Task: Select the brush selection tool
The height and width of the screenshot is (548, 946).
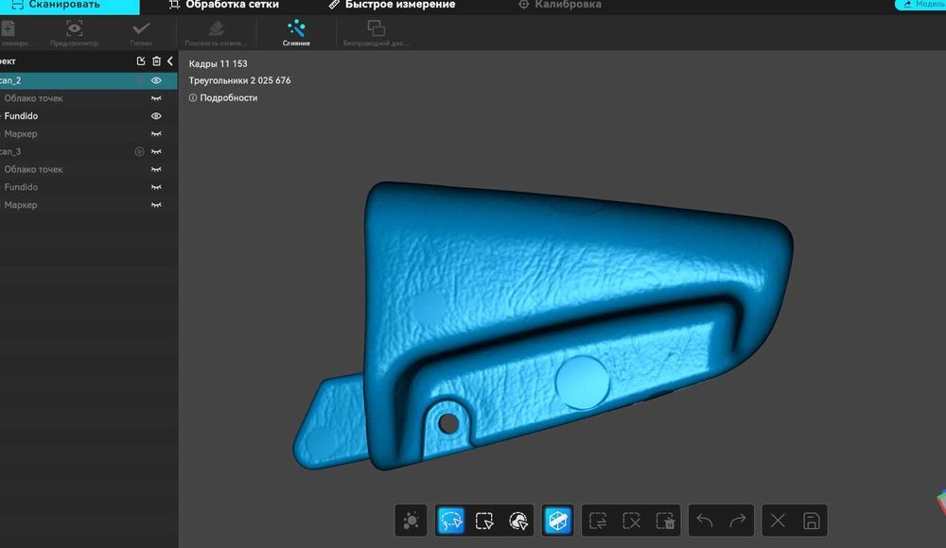Action: pyautogui.click(x=518, y=521)
